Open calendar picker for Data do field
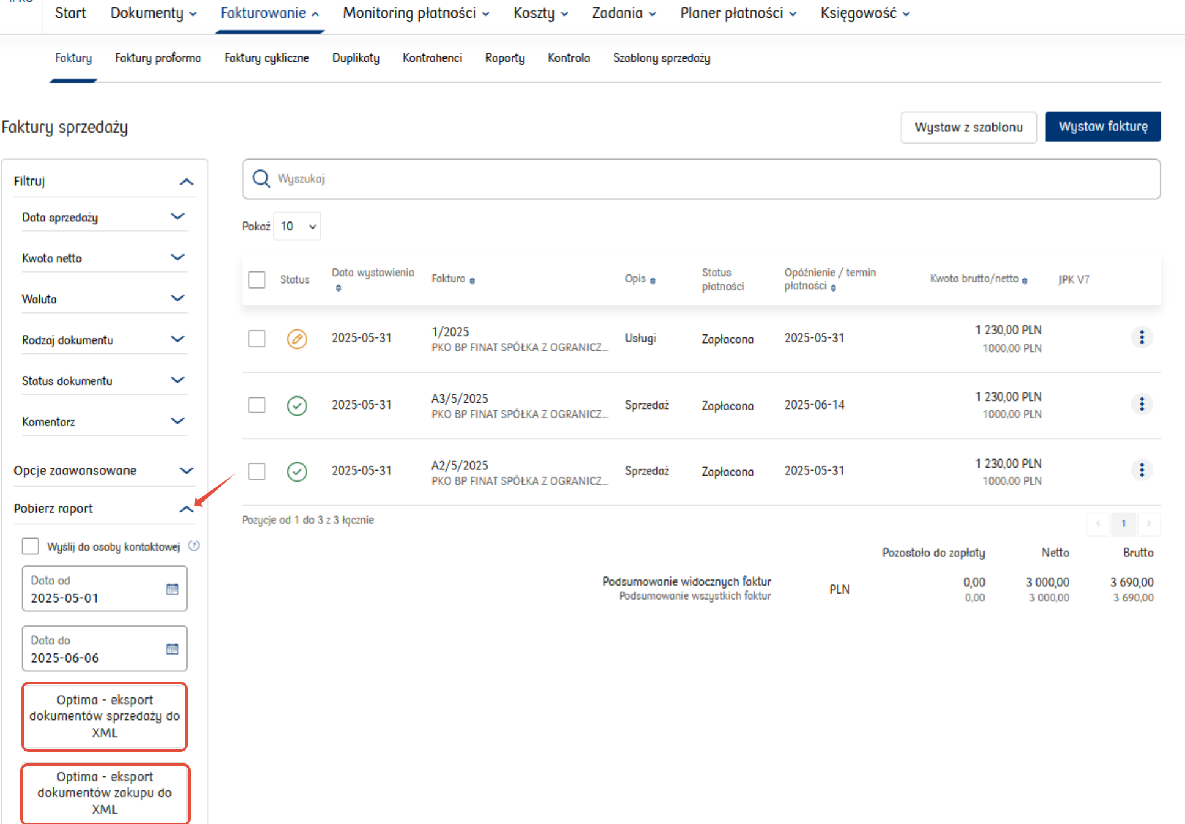This screenshot has width=1185, height=824. pyautogui.click(x=172, y=649)
